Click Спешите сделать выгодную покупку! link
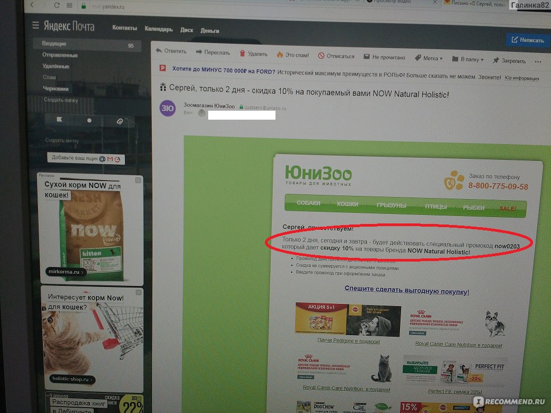This screenshot has height=413, width=551. coord(406,290)
